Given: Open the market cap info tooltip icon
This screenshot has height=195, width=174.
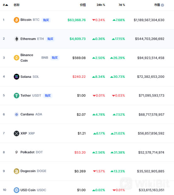Looking at the screenshot, I should (162, 5).
